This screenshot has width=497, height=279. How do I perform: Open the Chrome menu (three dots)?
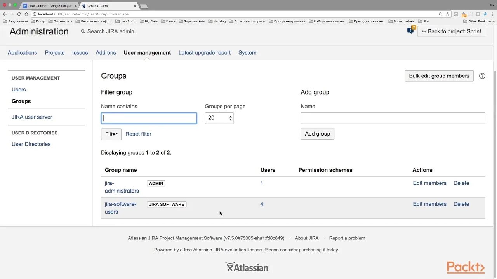(x=493, y=14)
